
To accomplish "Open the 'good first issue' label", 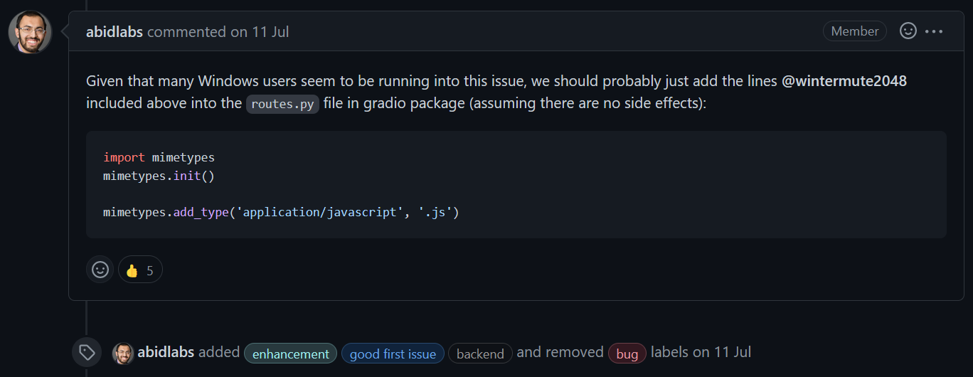I will point(393,354).
